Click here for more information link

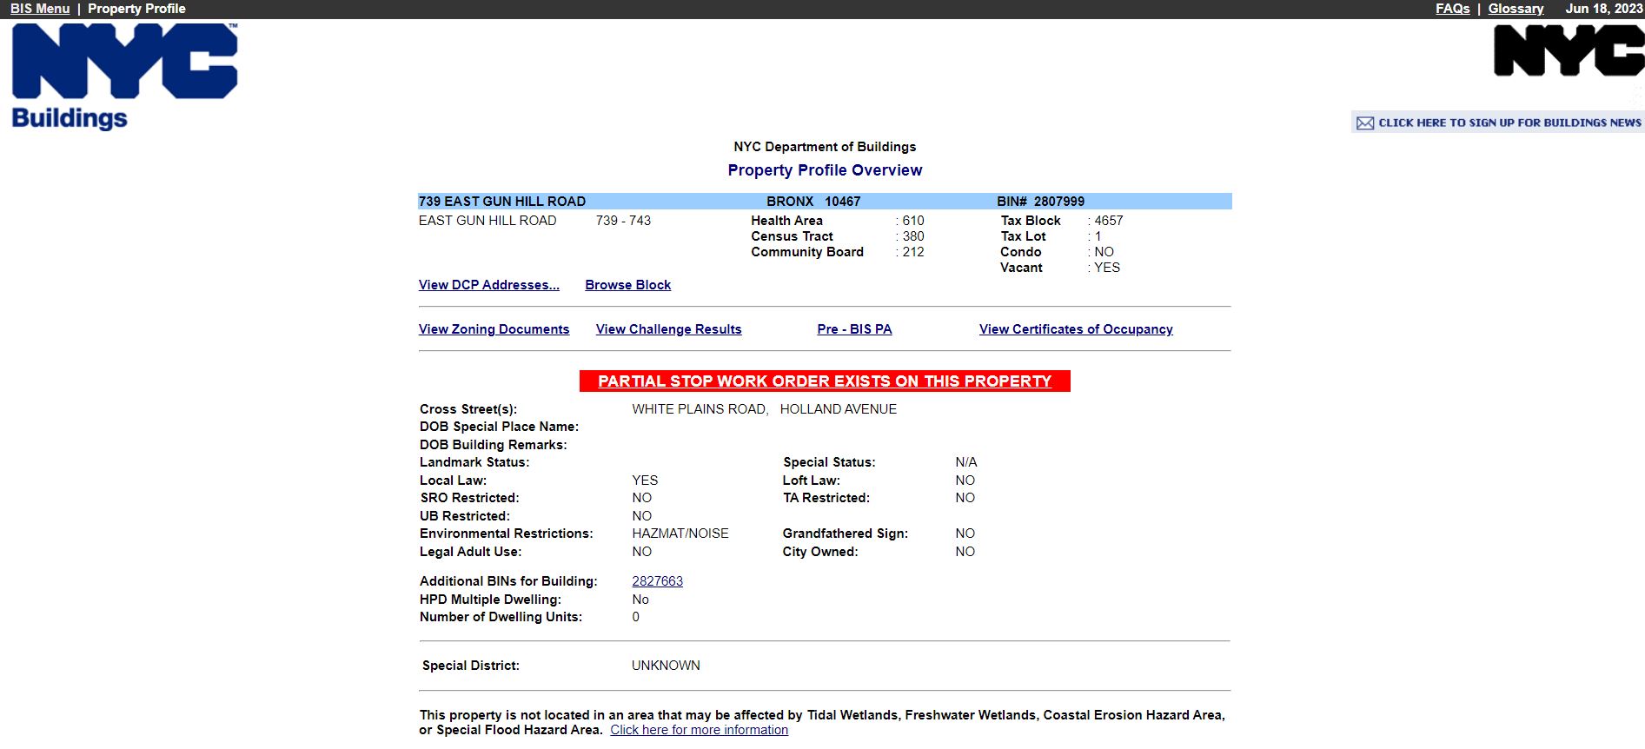click(699, 730)
